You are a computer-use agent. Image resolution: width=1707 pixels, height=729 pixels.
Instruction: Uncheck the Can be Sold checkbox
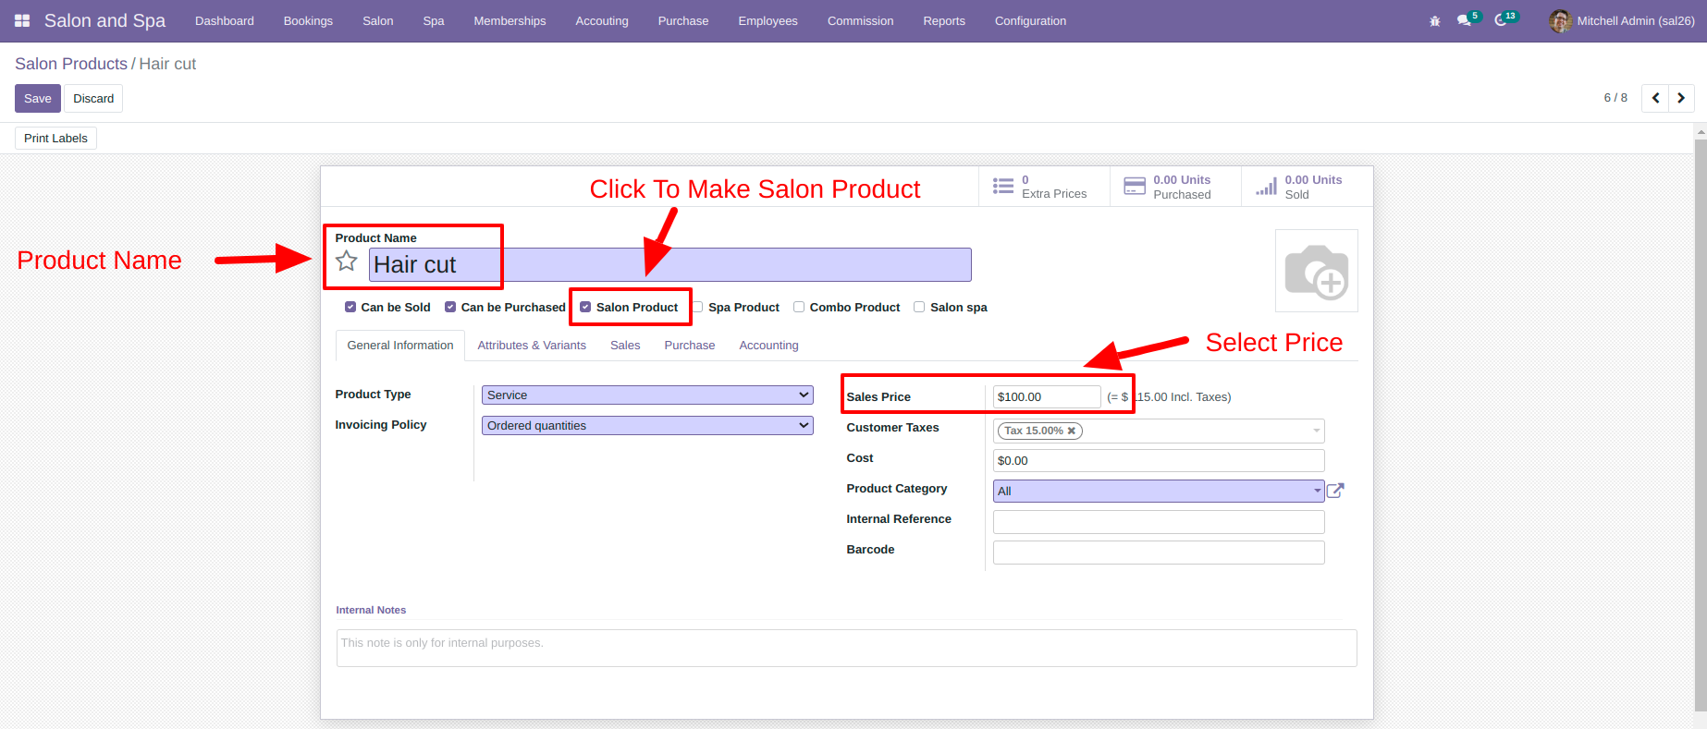[x=350, y=307]
